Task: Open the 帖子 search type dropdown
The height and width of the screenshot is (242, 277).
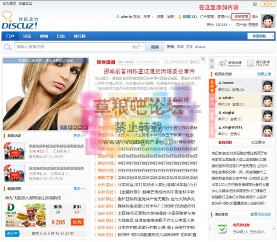Action: click(x=138, y=47)
